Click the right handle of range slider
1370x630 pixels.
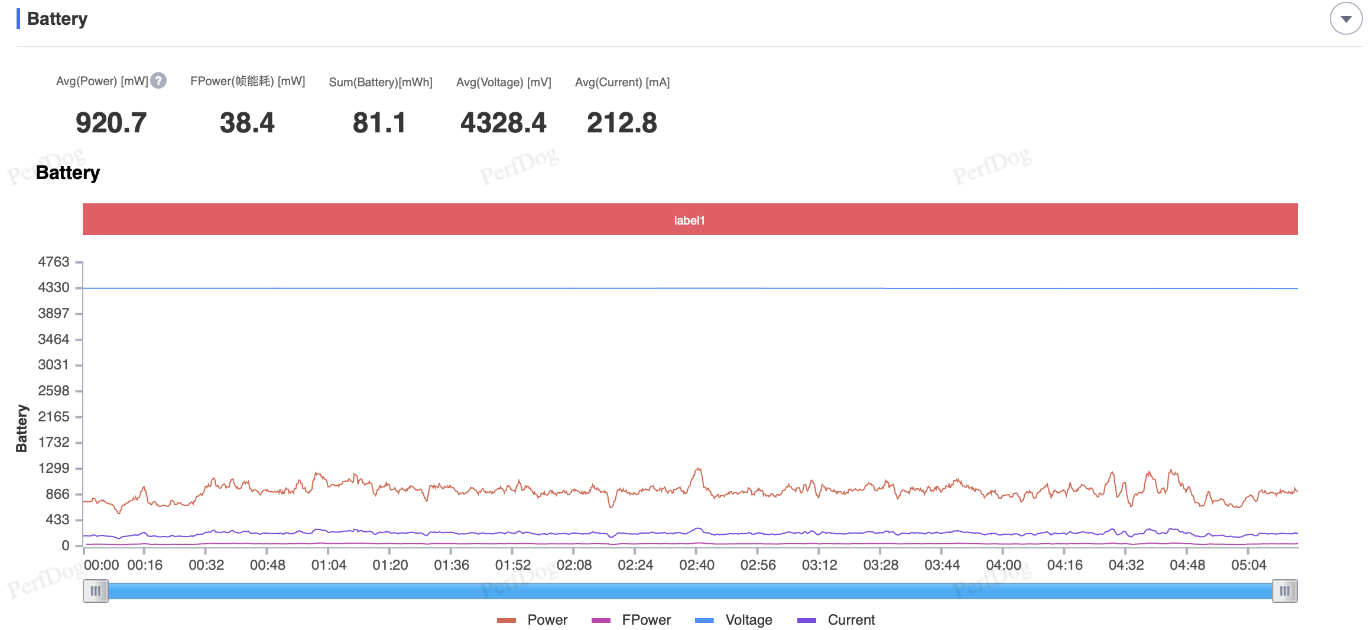pyautogui.click(x=1285, y=591)
